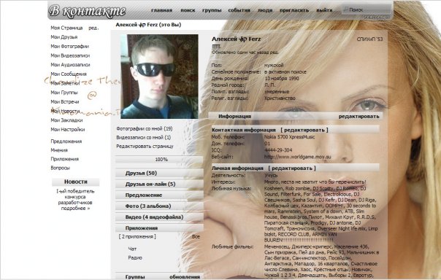Open the поиск menu item
The image size is (441, 280).
(188, 10)
